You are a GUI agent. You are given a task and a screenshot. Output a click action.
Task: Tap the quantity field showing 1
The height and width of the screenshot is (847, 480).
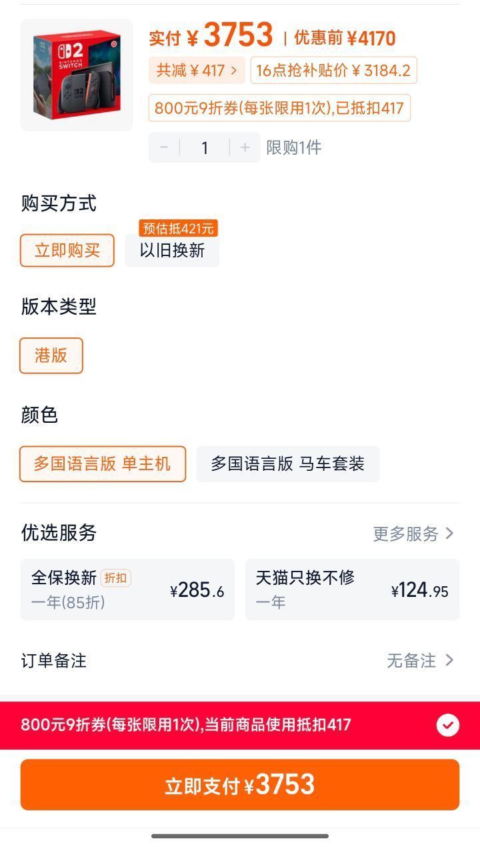205,147
